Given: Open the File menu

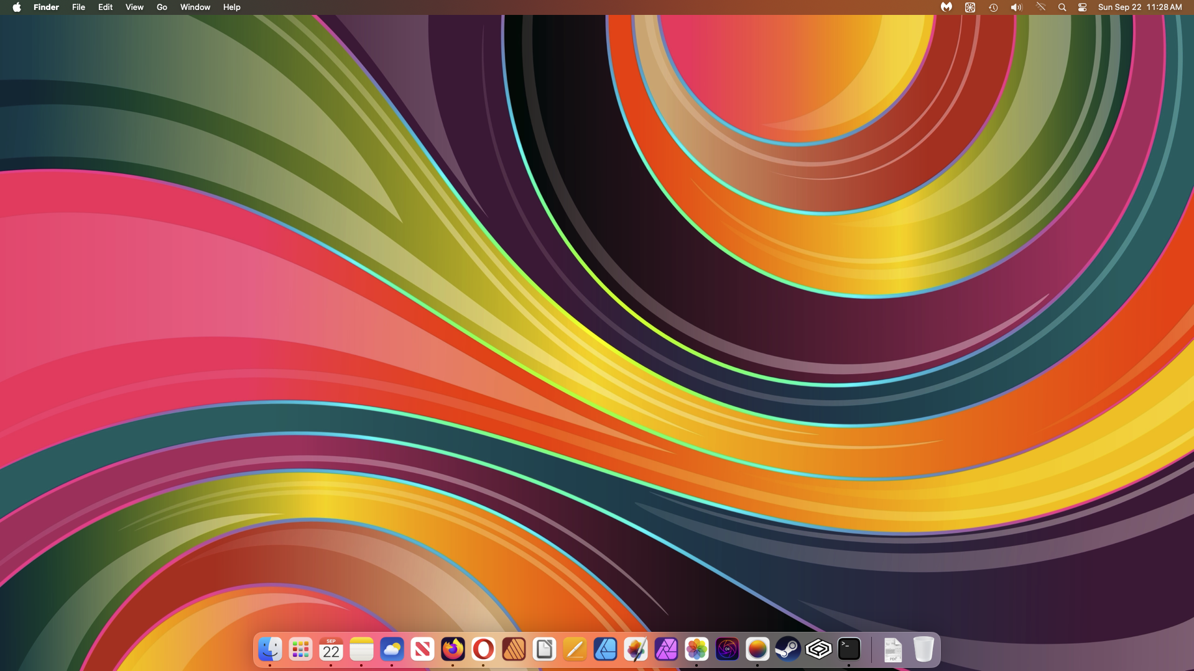Looking at the screenshot, I should (x=78, y=7).
